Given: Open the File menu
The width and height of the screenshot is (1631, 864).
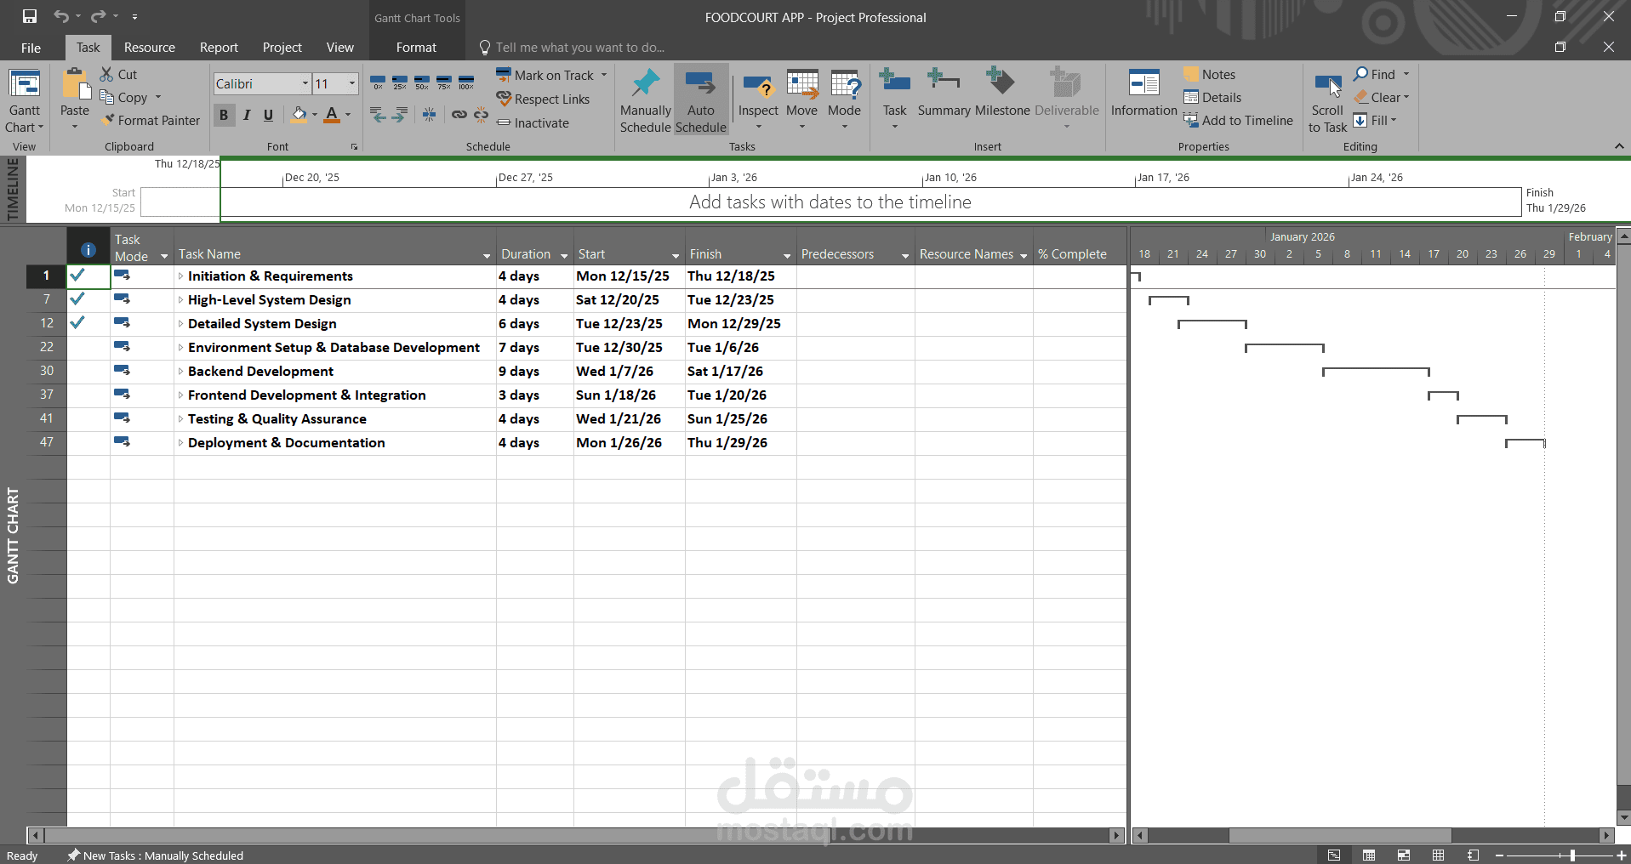Looking at the screenshot, I should pos(31,48).
